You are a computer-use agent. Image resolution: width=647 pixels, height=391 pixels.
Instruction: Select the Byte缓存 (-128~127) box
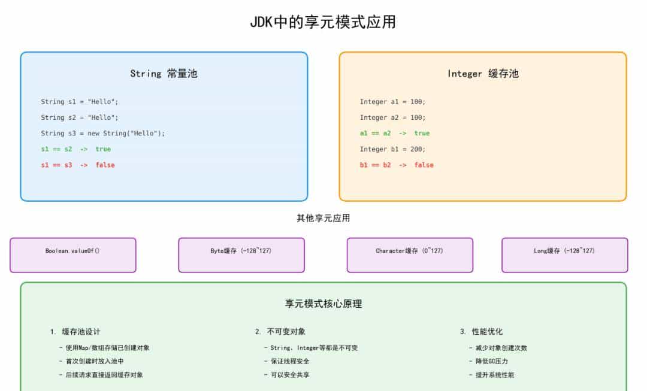point(240,254)
